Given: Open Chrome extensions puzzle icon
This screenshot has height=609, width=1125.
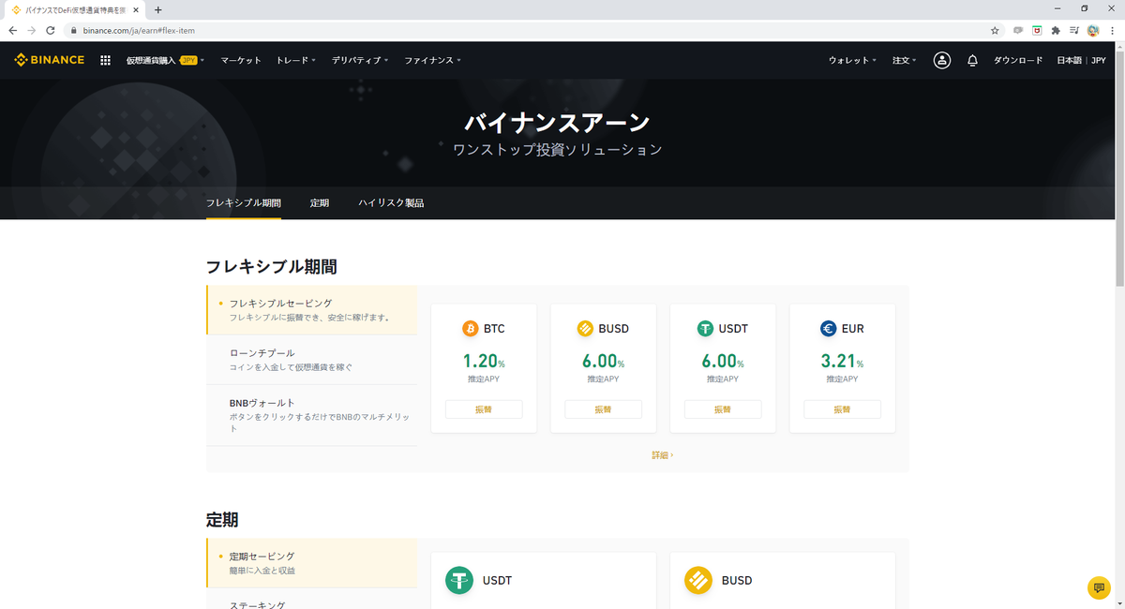Looking at the screenshot, I should [1056, 30].
